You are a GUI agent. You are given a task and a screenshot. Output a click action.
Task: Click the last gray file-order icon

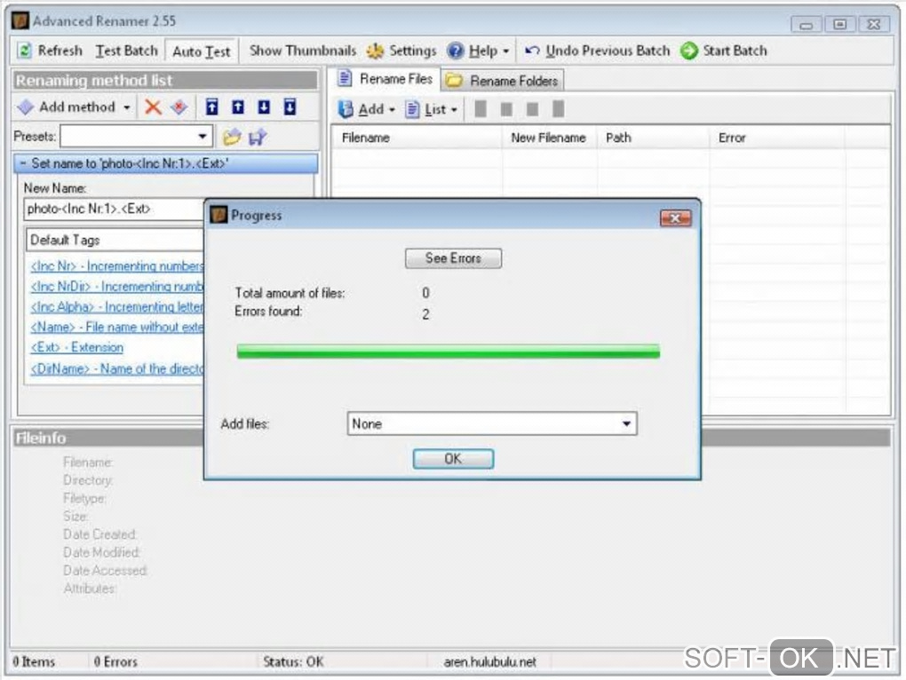click(x=558, y=108)
